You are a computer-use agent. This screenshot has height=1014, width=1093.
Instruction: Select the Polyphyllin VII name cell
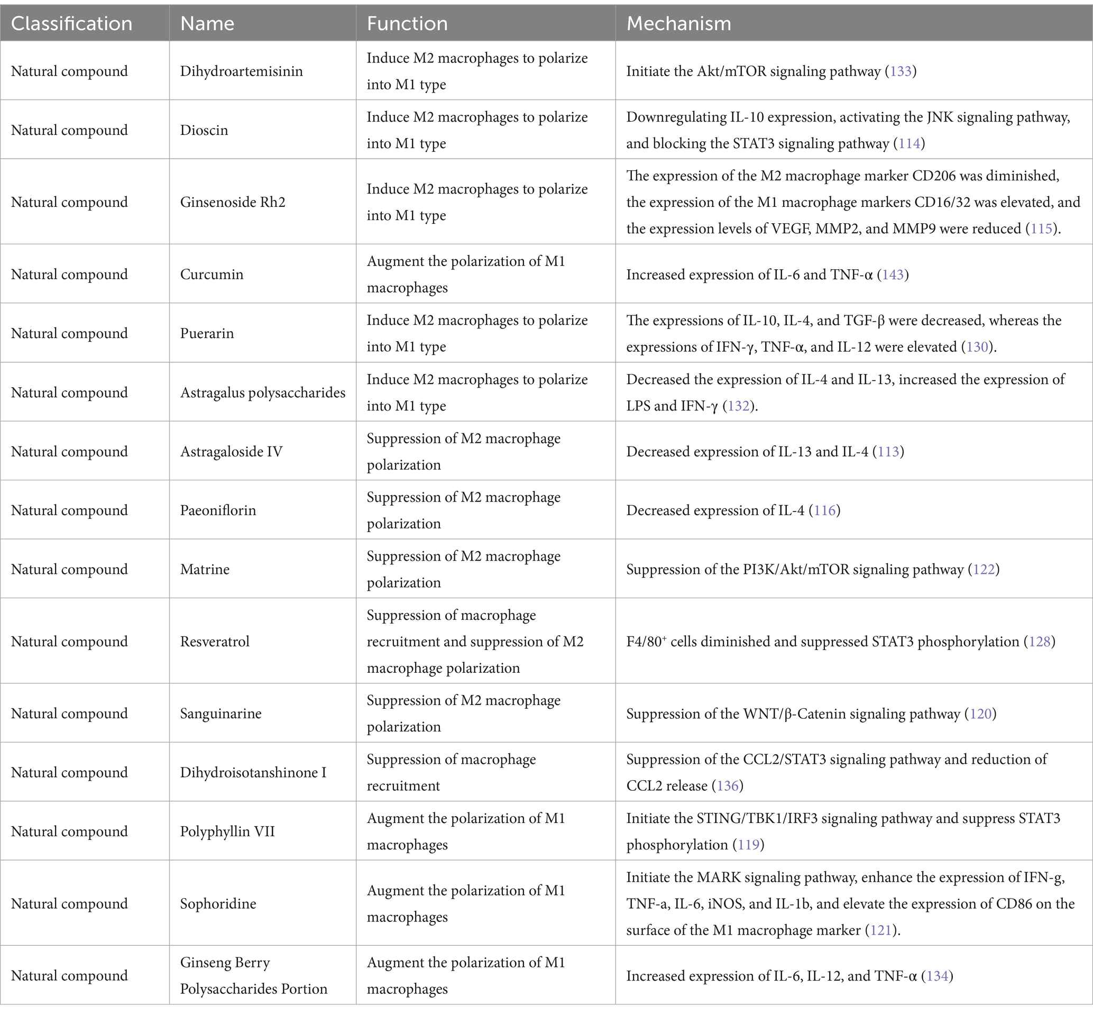[263, 831]
